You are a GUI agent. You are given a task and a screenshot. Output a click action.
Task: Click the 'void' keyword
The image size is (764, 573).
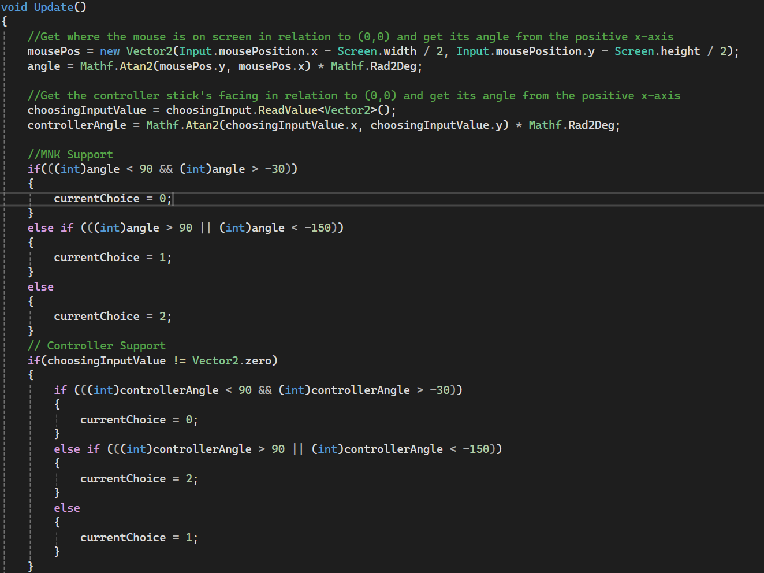coord(14,7)
